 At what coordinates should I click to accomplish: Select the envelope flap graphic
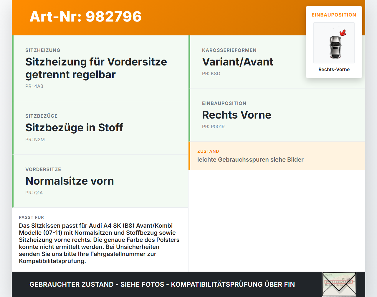click(x=339, y=282)
